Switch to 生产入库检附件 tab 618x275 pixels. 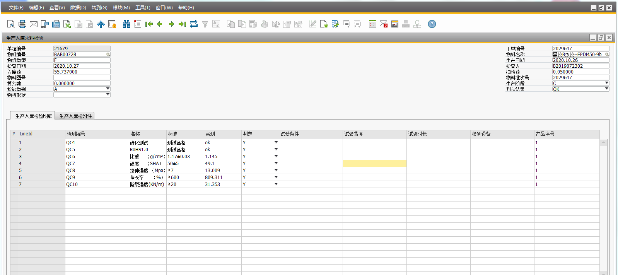tap(75, 116)
